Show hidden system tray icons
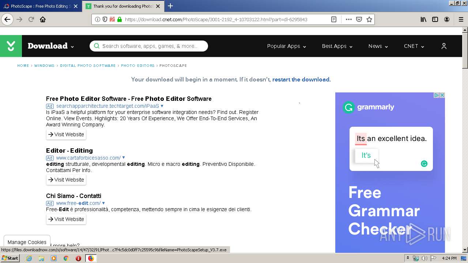The height and width of the screenshot is (263, 468). tap(408, 258)
